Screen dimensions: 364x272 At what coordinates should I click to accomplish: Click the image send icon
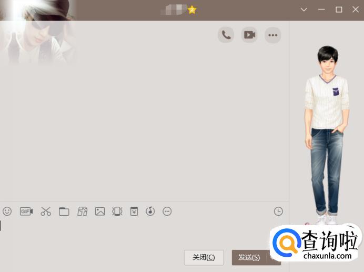[100, 211]
